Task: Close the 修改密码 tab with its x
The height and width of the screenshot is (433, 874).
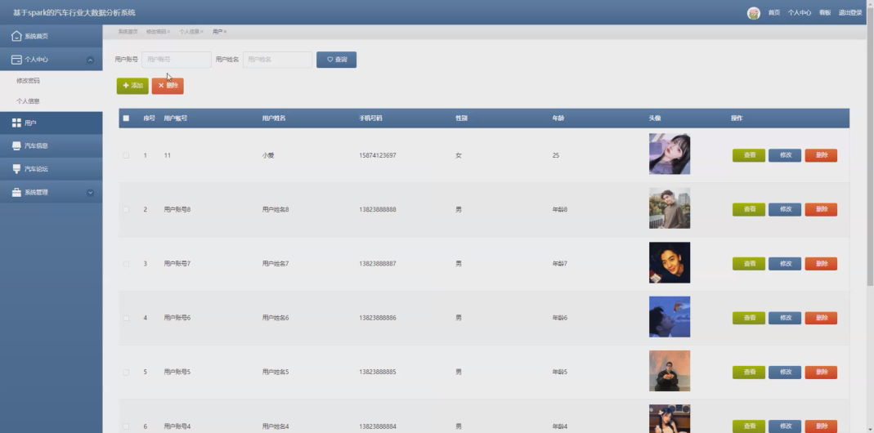Action: click(x=168, y=32)
